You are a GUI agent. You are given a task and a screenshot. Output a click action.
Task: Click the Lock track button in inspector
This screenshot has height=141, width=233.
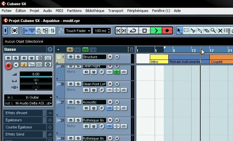[x=31, y=65]
